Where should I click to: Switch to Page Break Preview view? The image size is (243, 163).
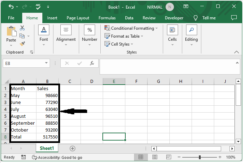[x=168, y=157]
